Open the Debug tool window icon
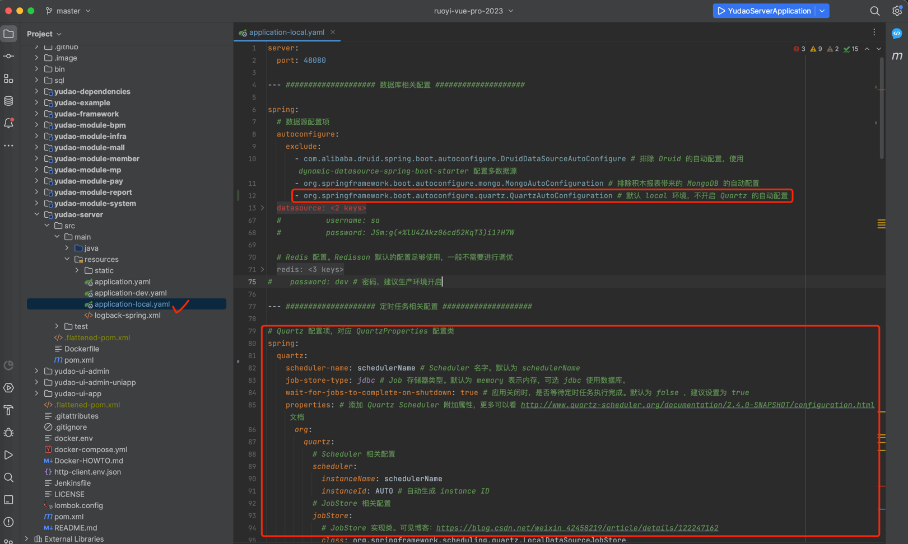 pyautogui.click(x=9, y=433)
